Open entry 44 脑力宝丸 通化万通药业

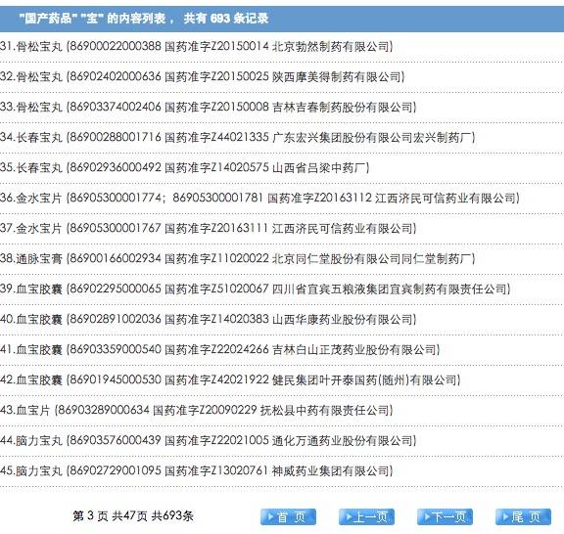[x=209, y=440]
